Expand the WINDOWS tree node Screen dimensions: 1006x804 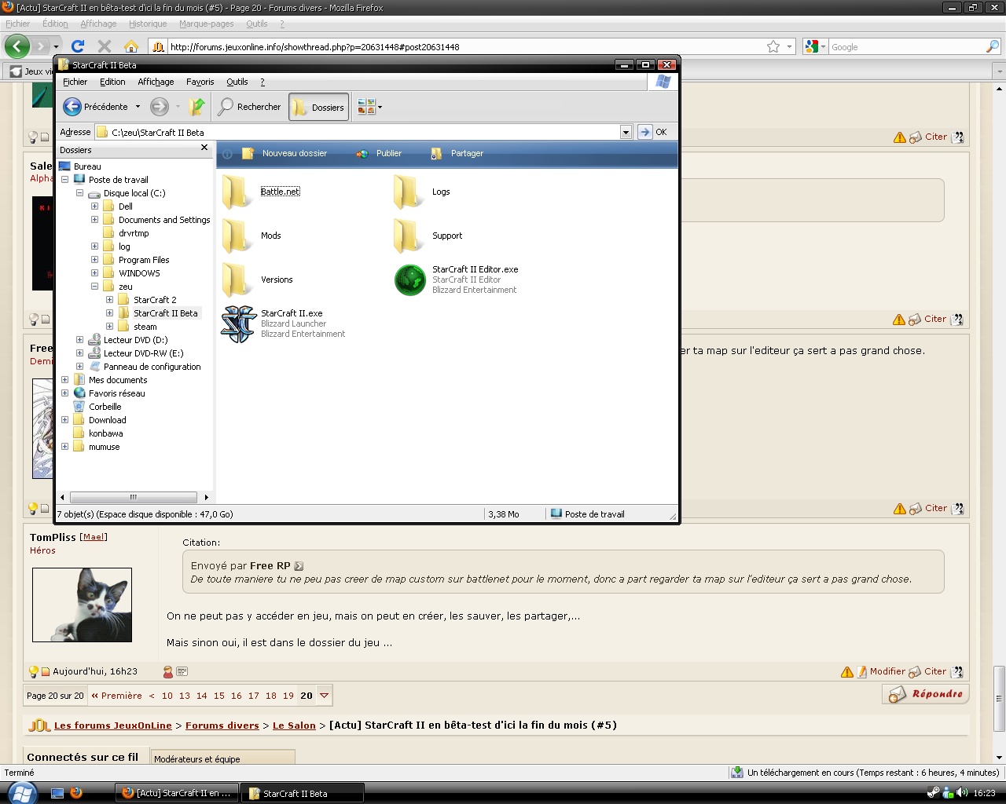point(95,273)
